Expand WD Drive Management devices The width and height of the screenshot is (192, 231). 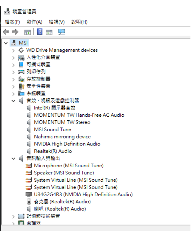point(14,51)
